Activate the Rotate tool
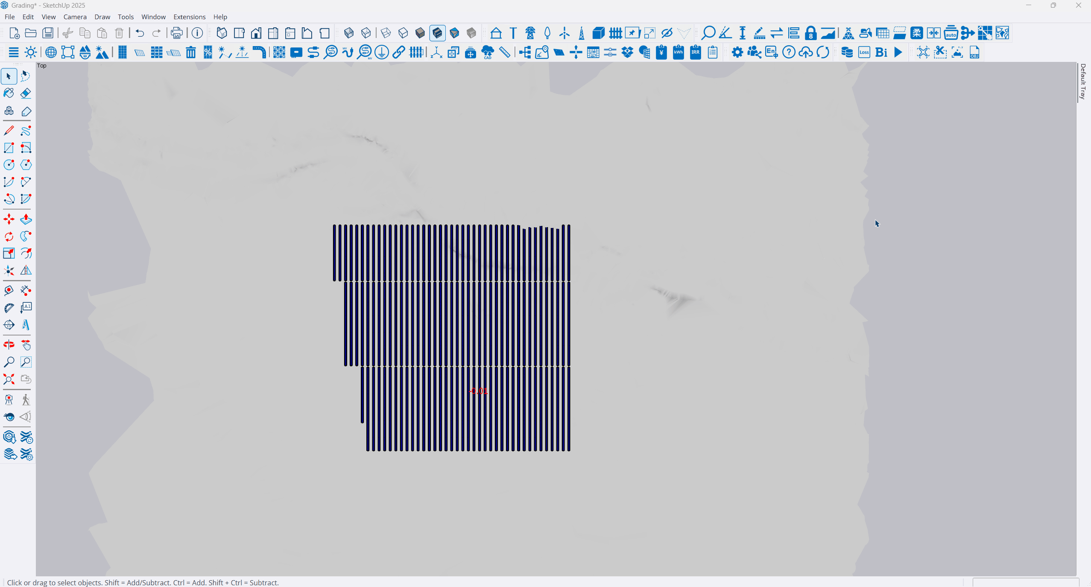The height and width of the screenshot is (587, 1091). click(x=9, y=237)
